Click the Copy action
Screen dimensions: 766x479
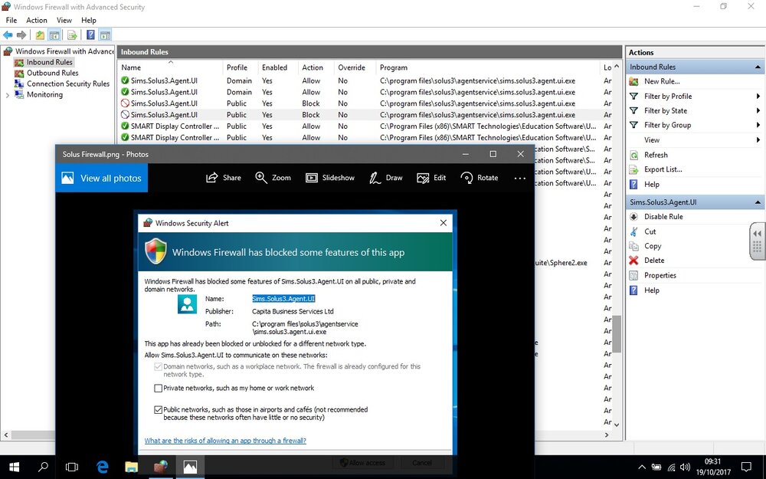pyautogui.click(x=652, y=246)
